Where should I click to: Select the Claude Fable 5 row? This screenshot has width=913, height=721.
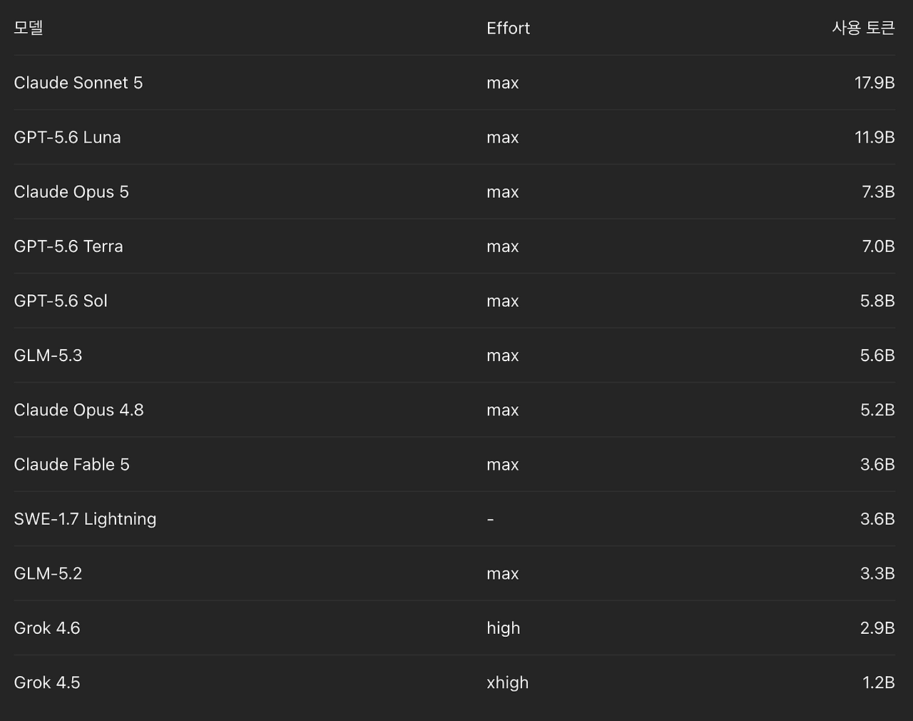(454, 465)
